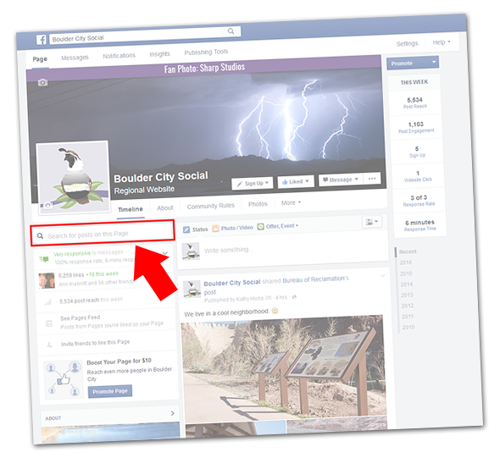The image size is (500, 458).
Task: Select the Timeline tab
Action: point(131,209)
